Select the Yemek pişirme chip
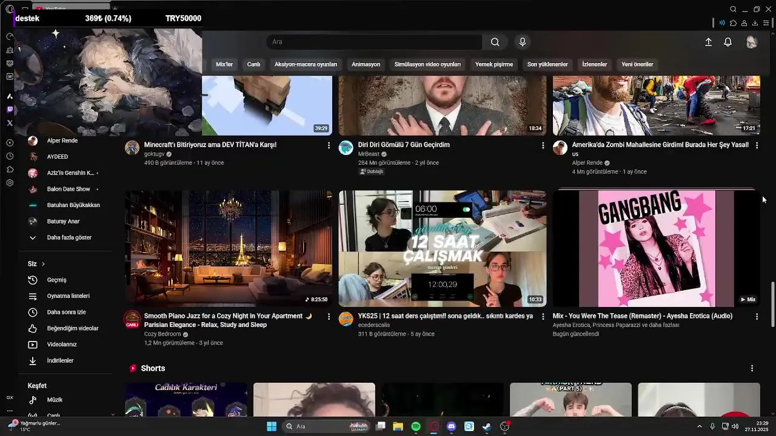The width and height of the screenshot is (776, 436). [x=494, y=64]
